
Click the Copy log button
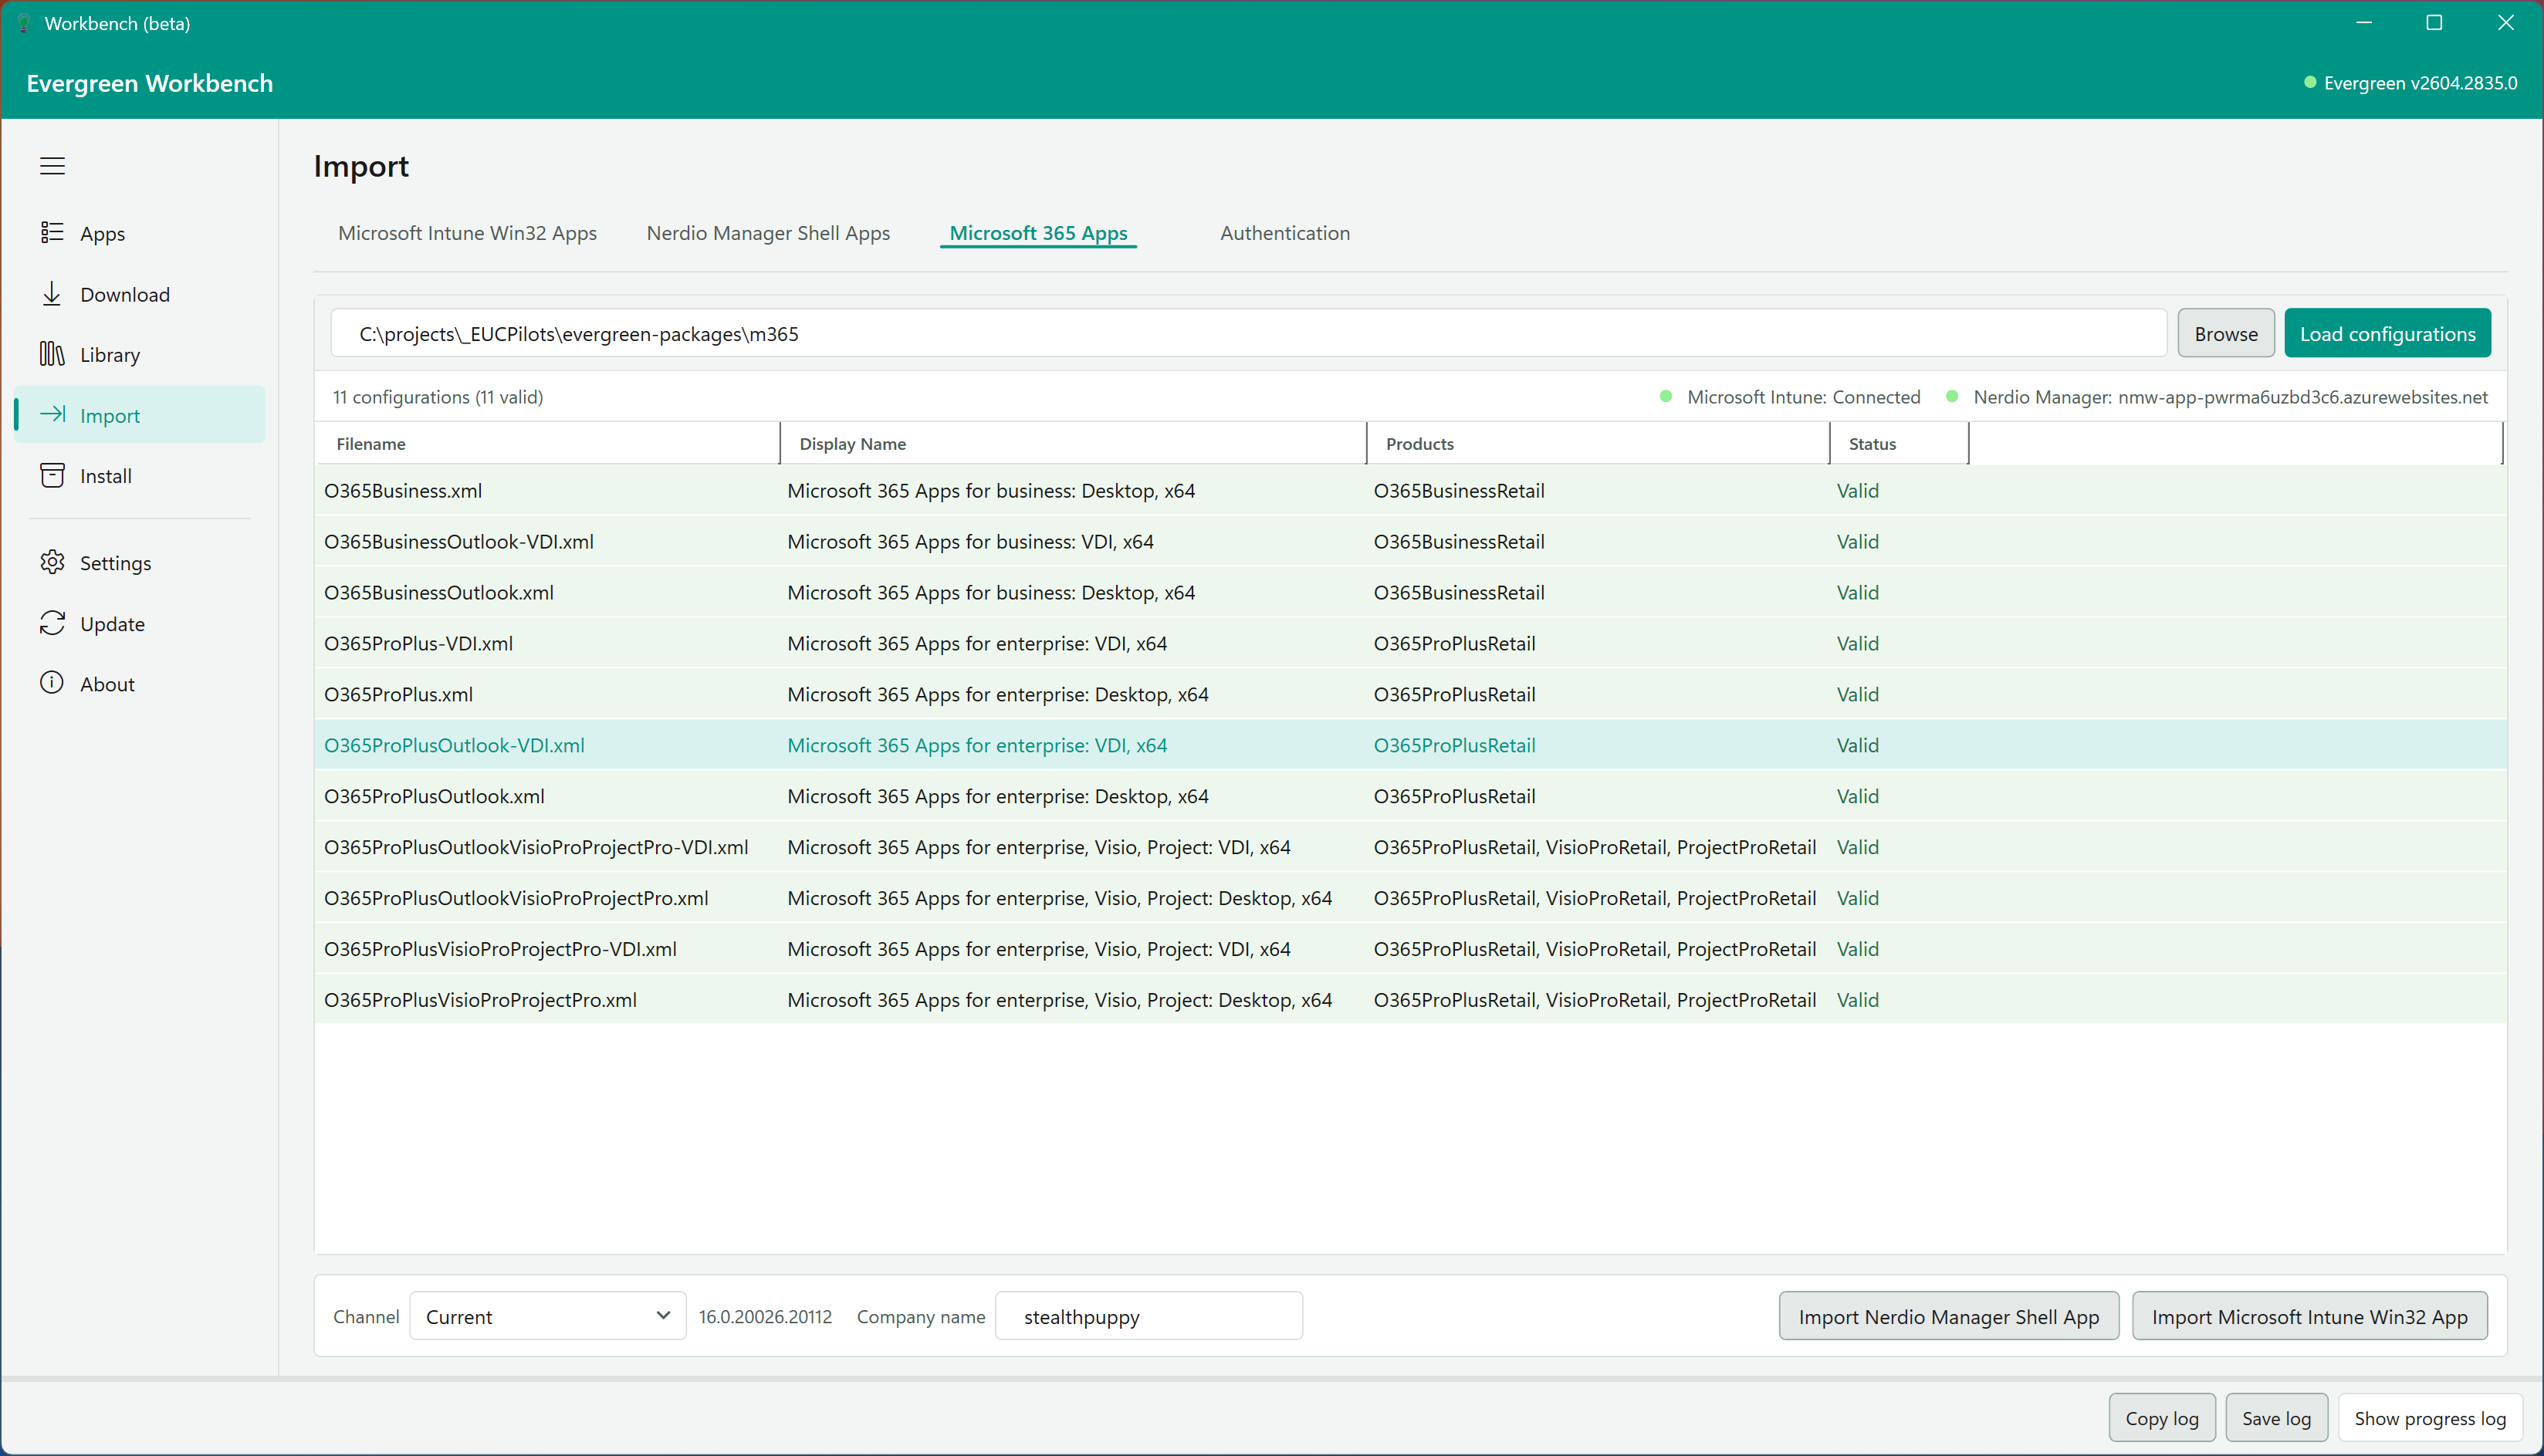[x=2162, y=1418]
